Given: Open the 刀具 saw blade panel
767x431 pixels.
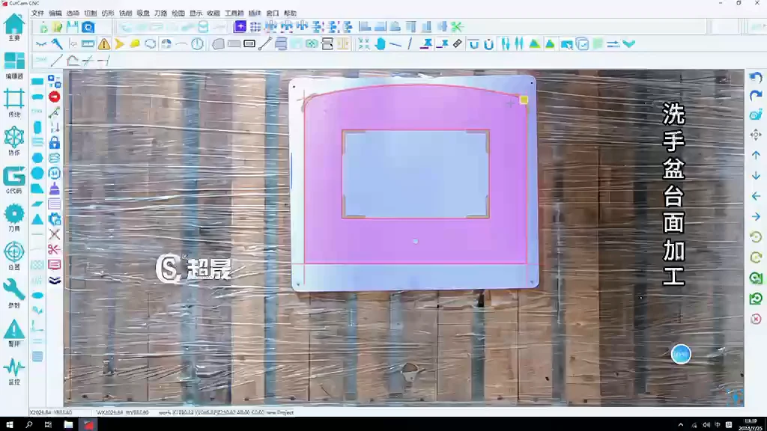Looking at the screenshot, I should click(x=14, y=218).
